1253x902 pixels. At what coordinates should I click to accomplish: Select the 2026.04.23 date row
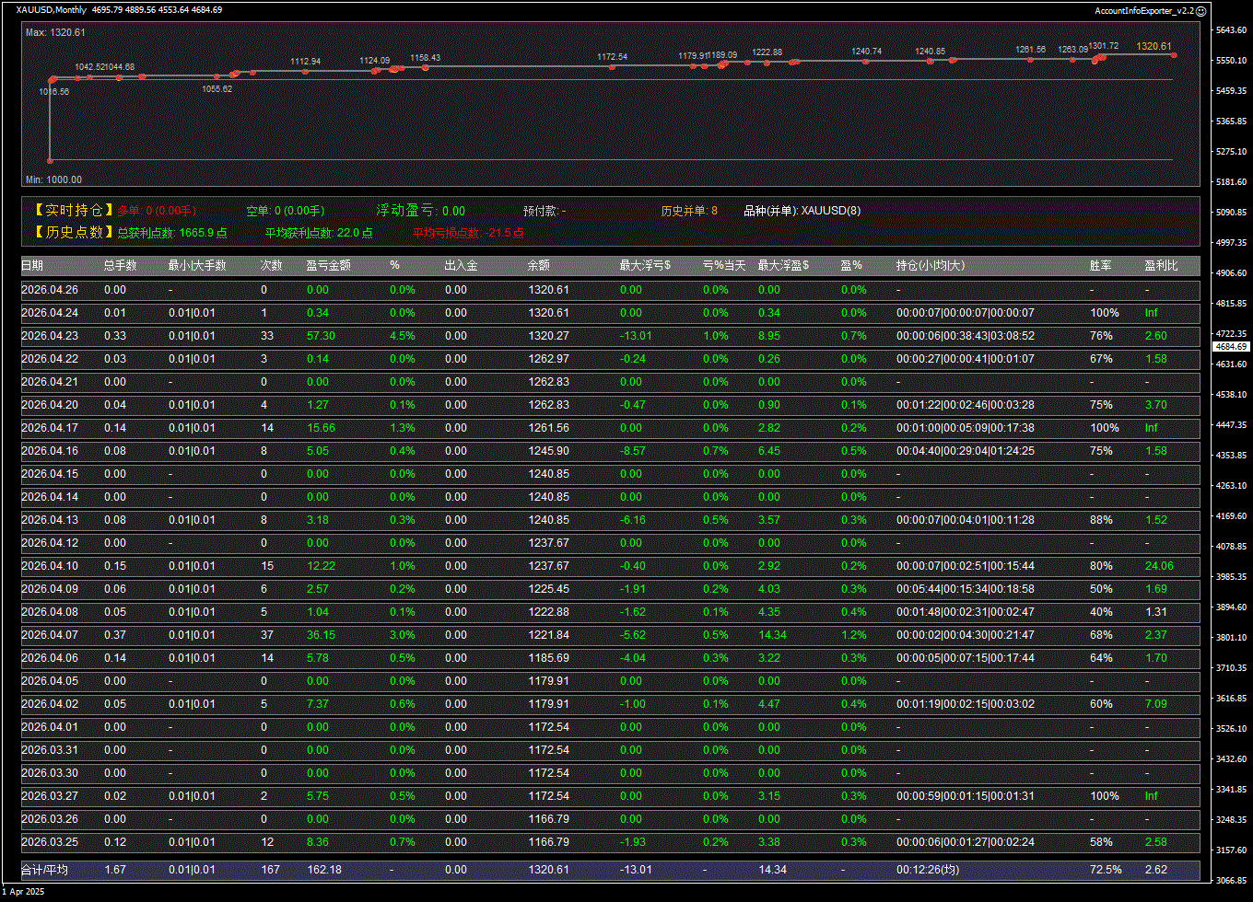pyautogui.click(x=50, y=336)
